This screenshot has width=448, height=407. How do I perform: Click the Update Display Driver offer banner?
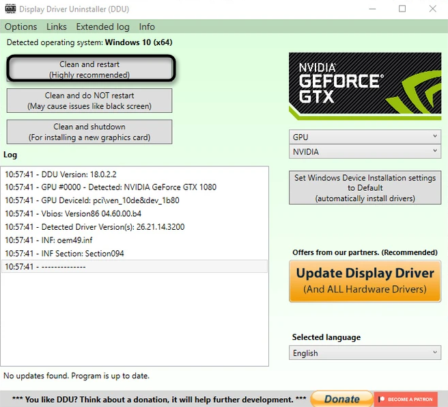point(365,281)
